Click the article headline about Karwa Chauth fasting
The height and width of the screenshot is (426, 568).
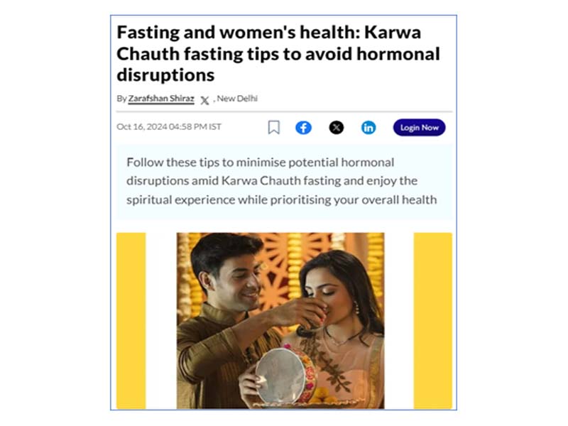(278, 54)
